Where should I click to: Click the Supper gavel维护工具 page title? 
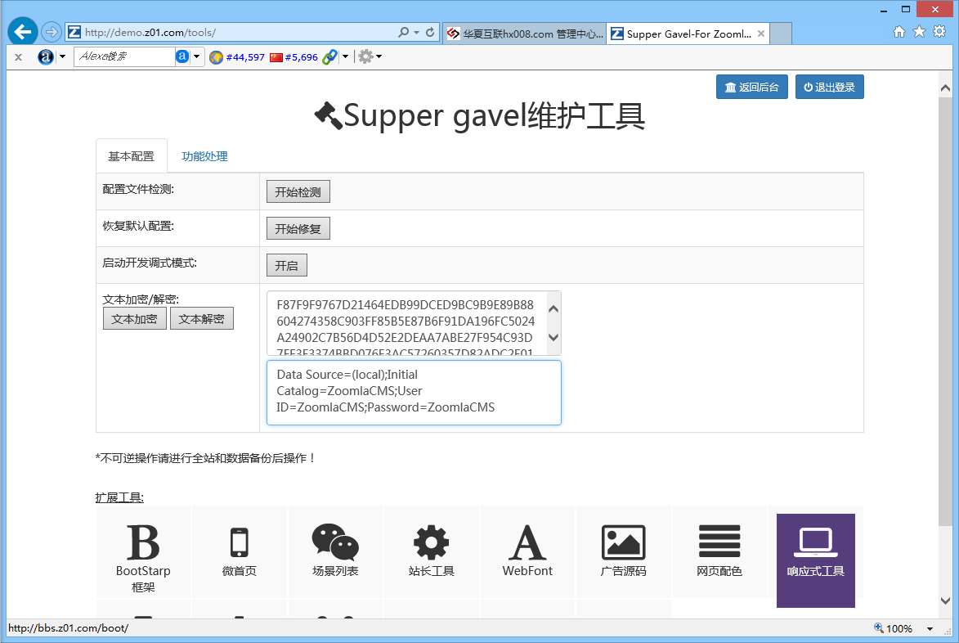[479, 115]
